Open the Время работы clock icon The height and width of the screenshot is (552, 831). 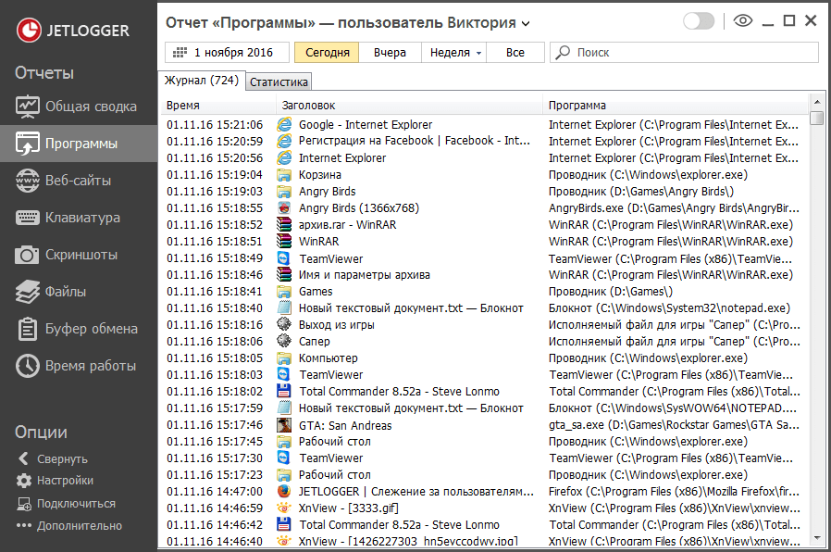point(27,366)
